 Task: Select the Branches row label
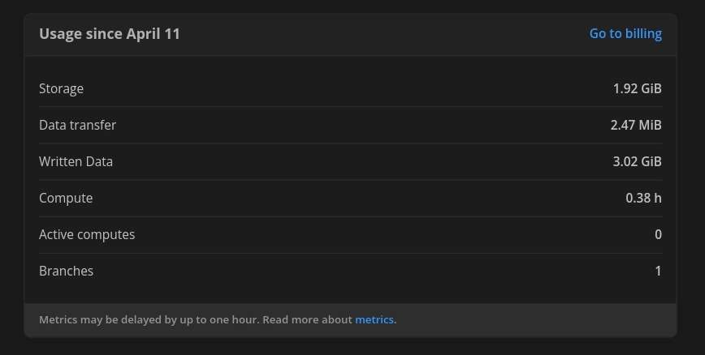point(66,271)
